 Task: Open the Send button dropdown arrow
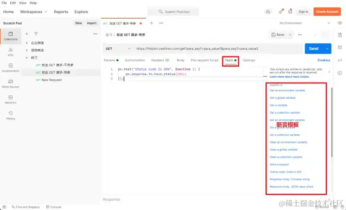click(x=327, y=48)
